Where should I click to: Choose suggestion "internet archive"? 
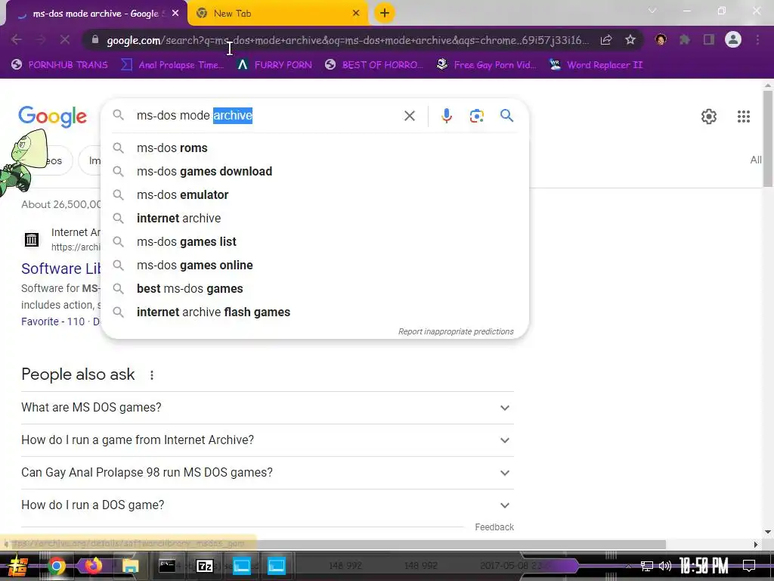[314, 219]
